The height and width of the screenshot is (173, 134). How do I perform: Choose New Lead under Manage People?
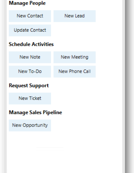(74, 16)
